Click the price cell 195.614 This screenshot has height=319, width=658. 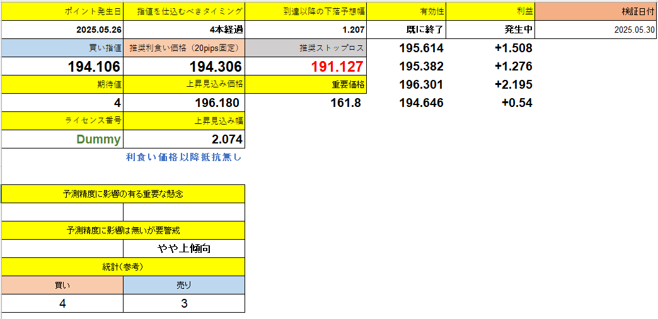coord(421,48)
